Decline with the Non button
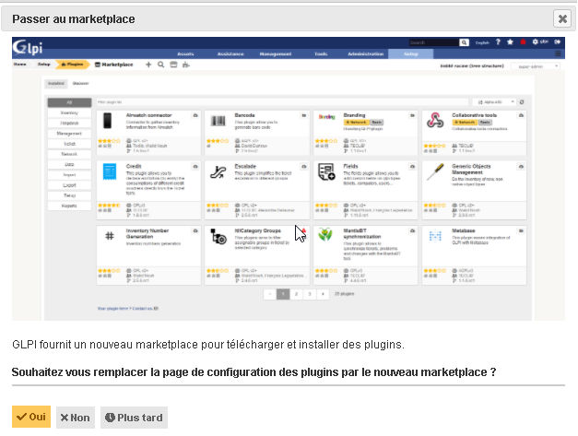 pos(76,418)
